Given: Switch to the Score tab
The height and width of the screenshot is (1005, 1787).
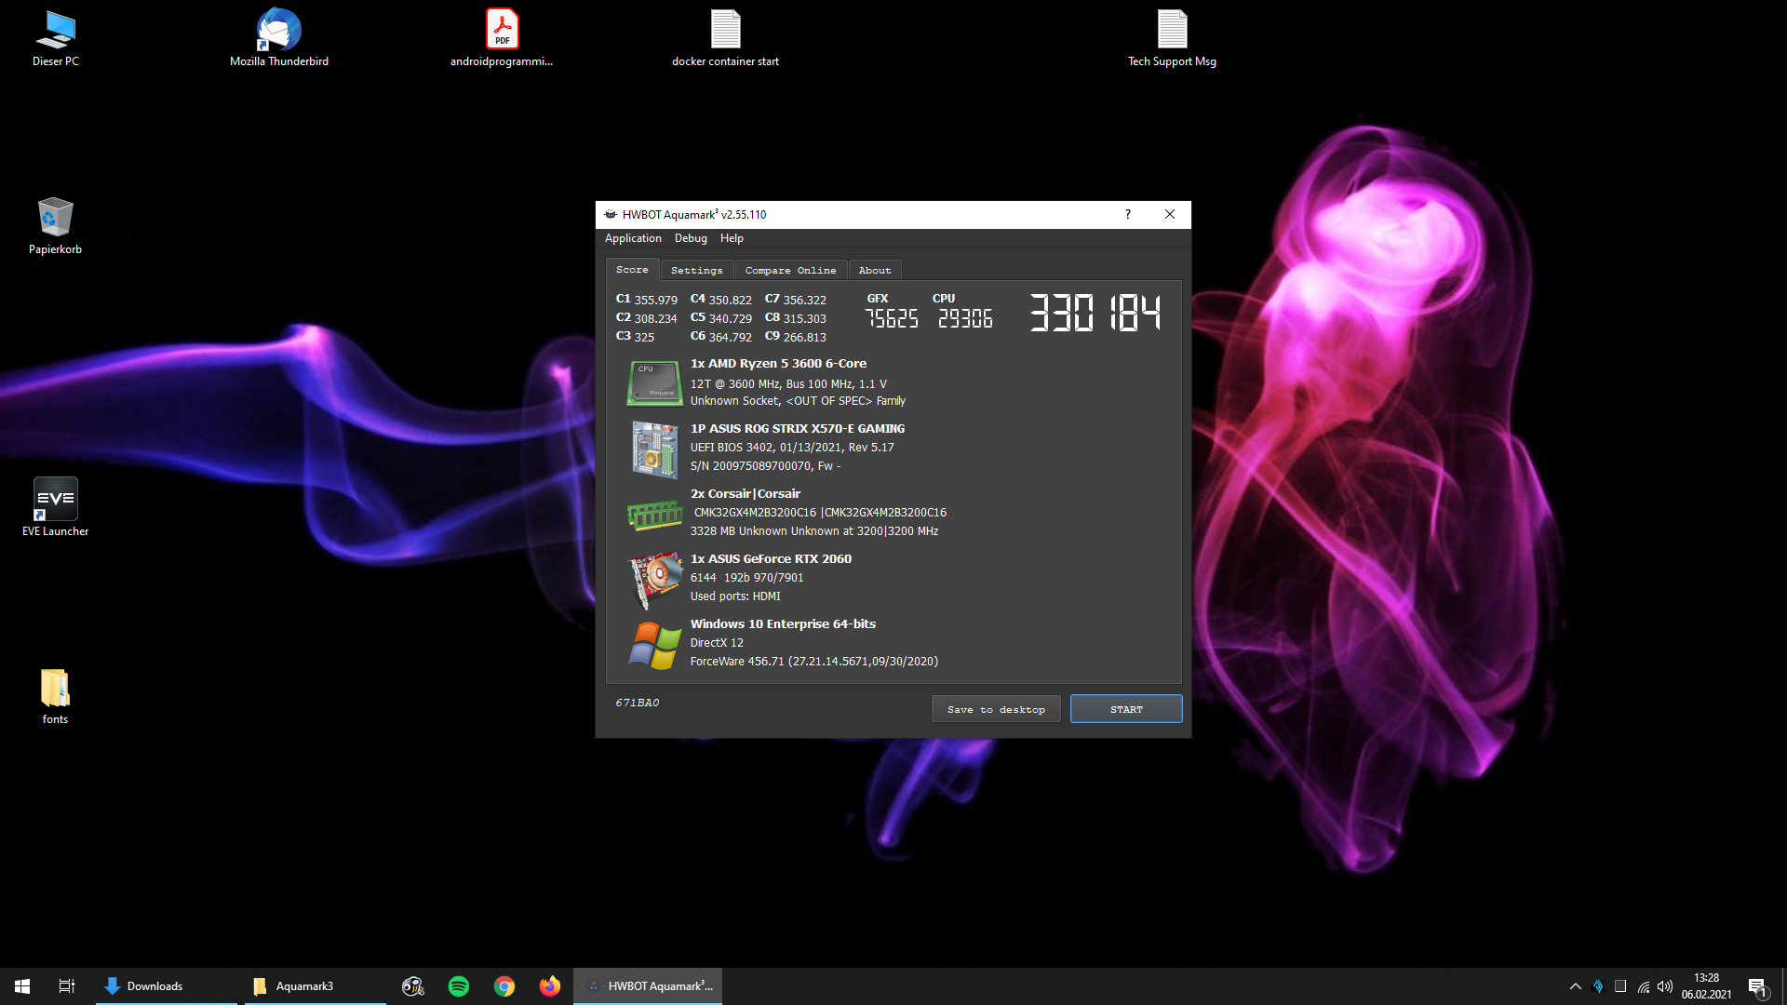Looking at the screenshot, I should coord(632,270).
